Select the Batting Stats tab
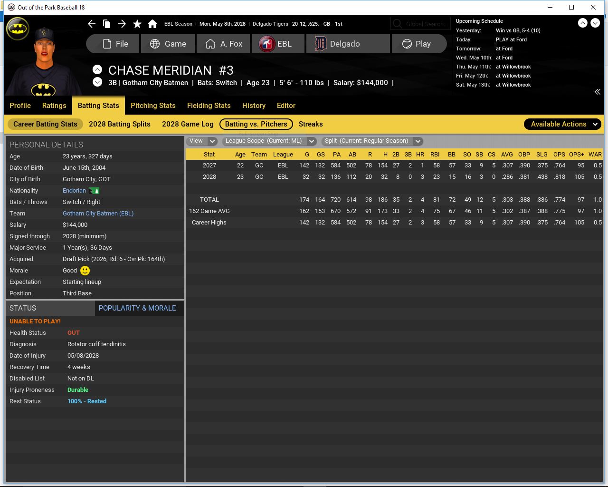 tap(98, 106)
